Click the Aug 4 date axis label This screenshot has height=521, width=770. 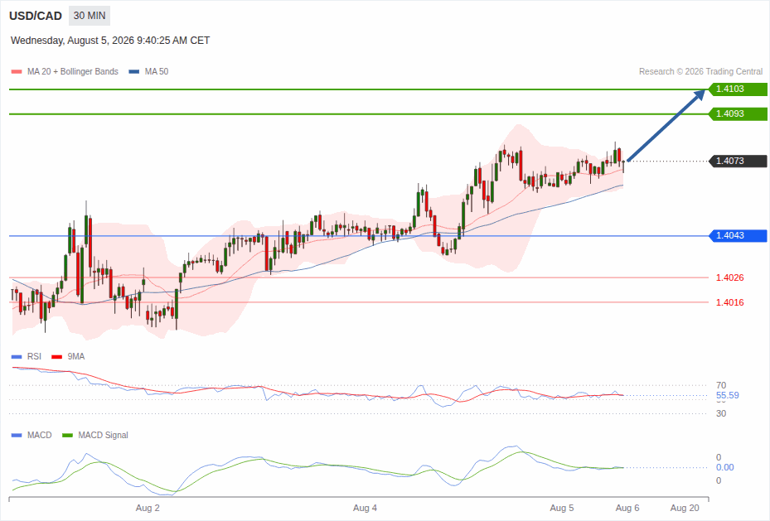coord(365,508)
